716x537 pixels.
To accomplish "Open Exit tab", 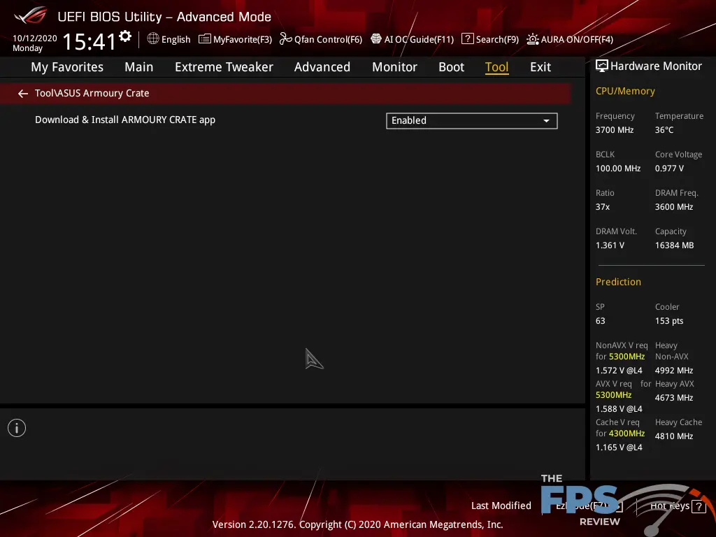I will pos(540,67).
